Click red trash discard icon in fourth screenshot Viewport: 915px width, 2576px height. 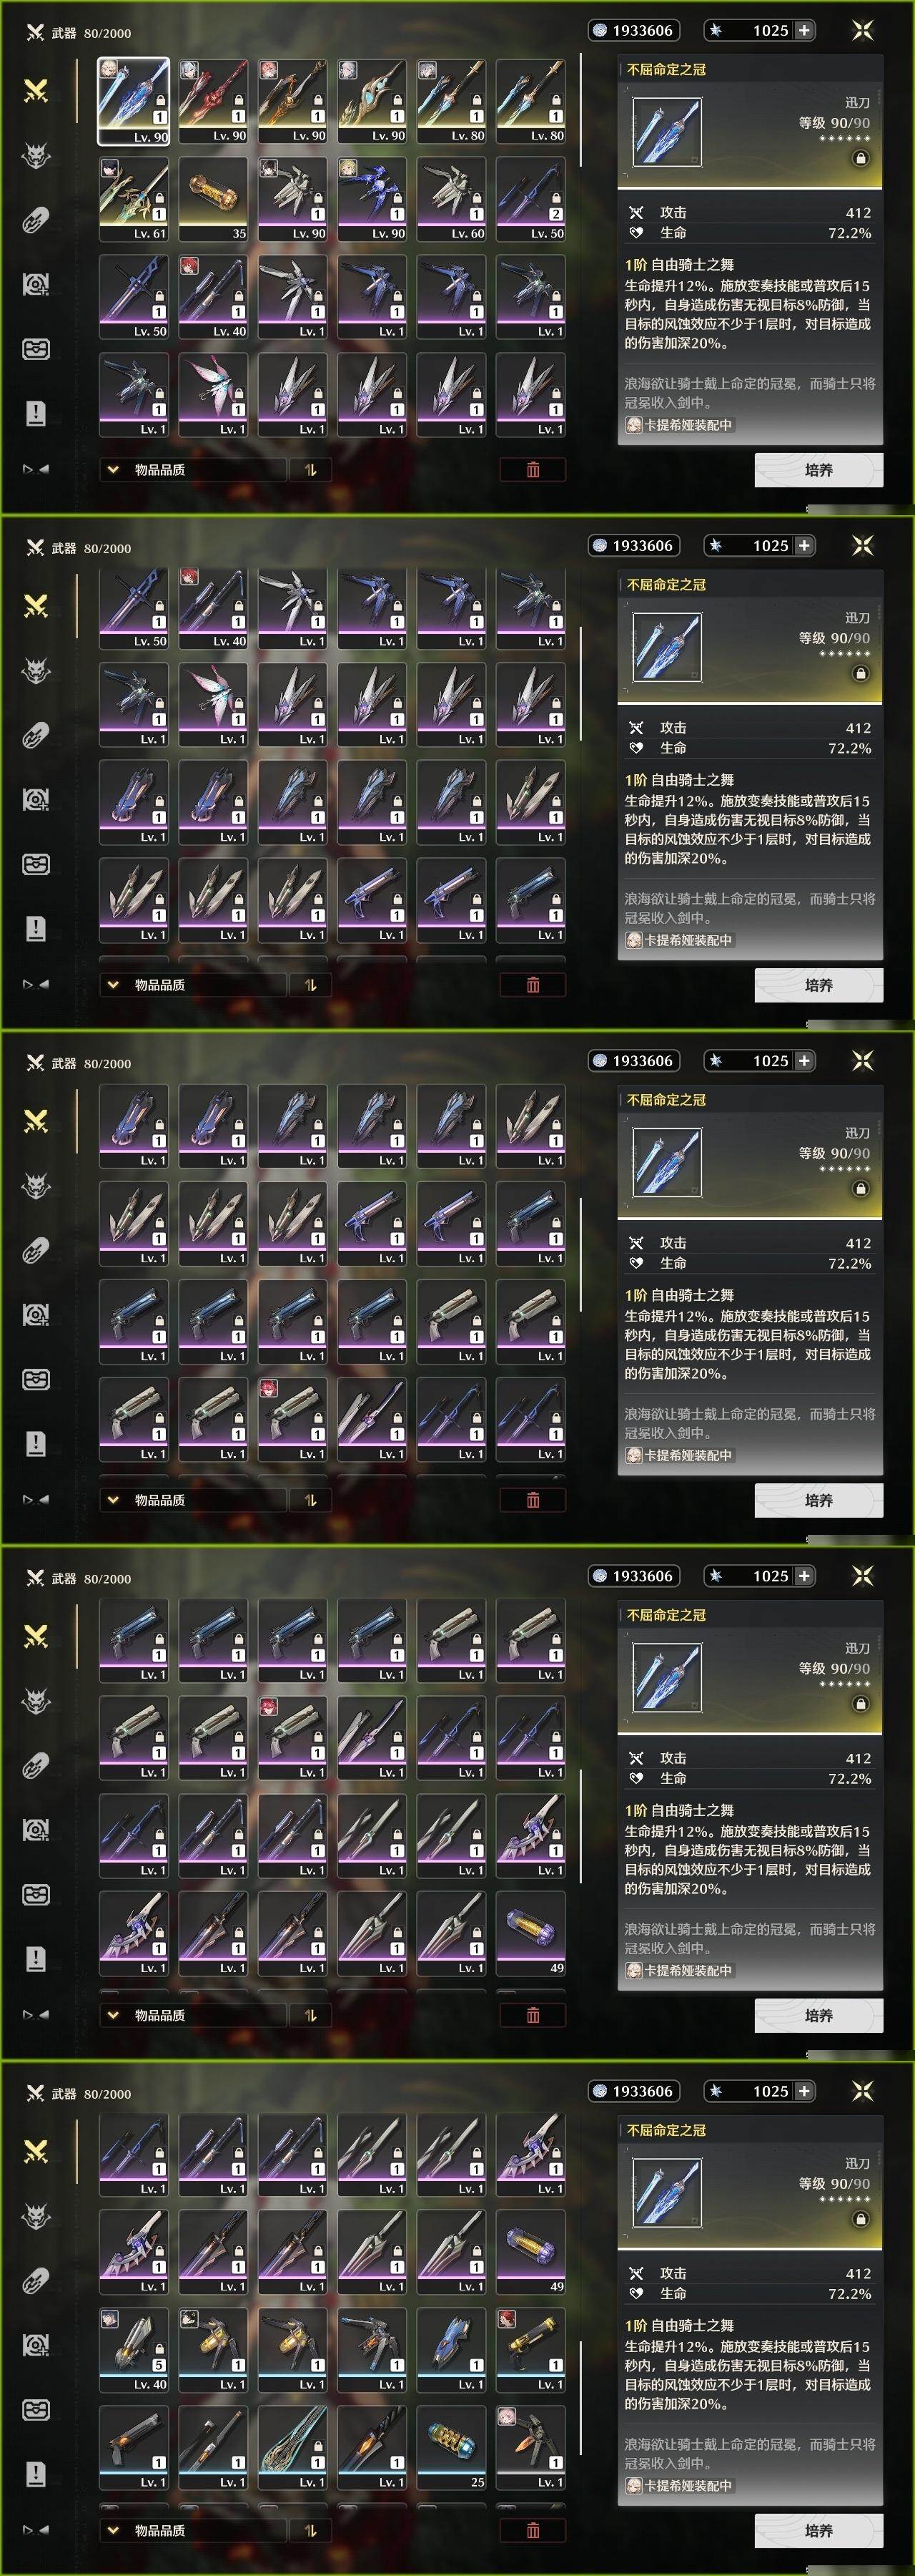point(533,2015)
